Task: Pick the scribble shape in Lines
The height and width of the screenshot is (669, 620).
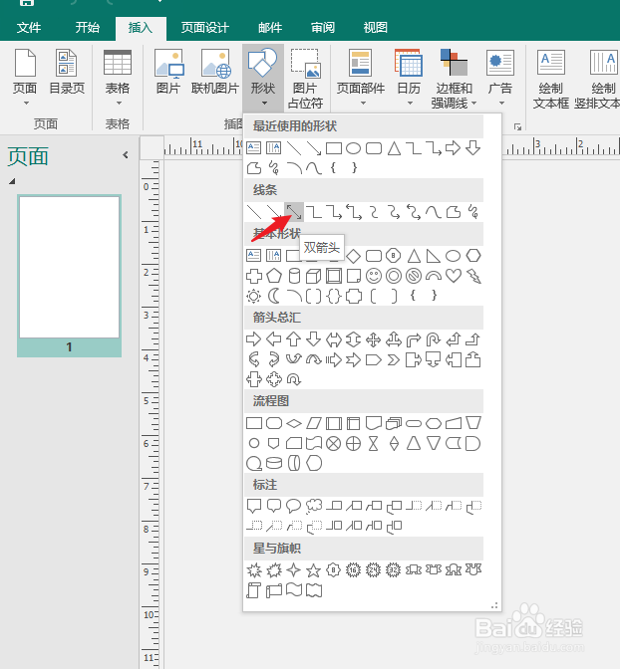Action: click(x=473, y=212)
